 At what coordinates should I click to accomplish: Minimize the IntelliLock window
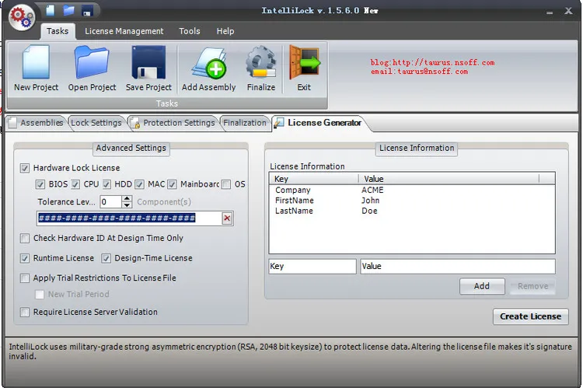point(550,12)
